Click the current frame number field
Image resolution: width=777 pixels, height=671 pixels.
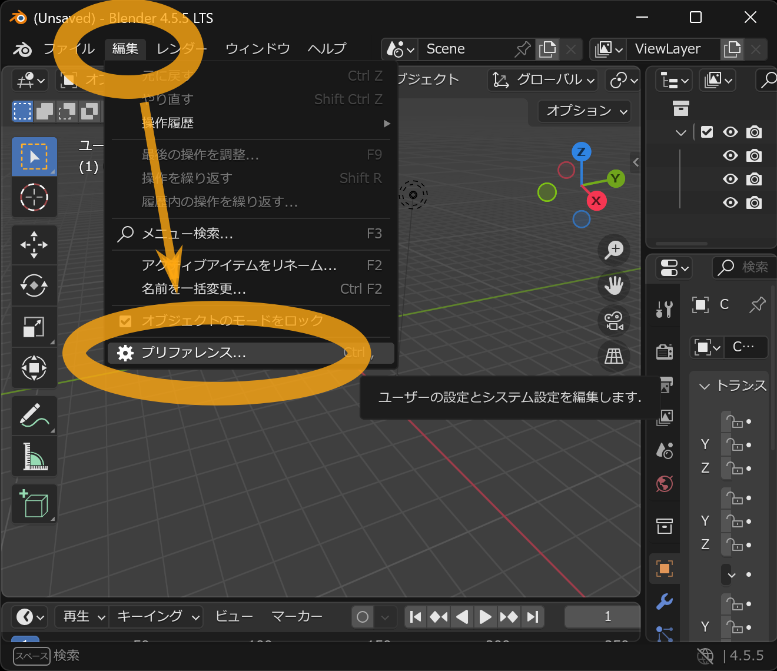tap(606, 616)
